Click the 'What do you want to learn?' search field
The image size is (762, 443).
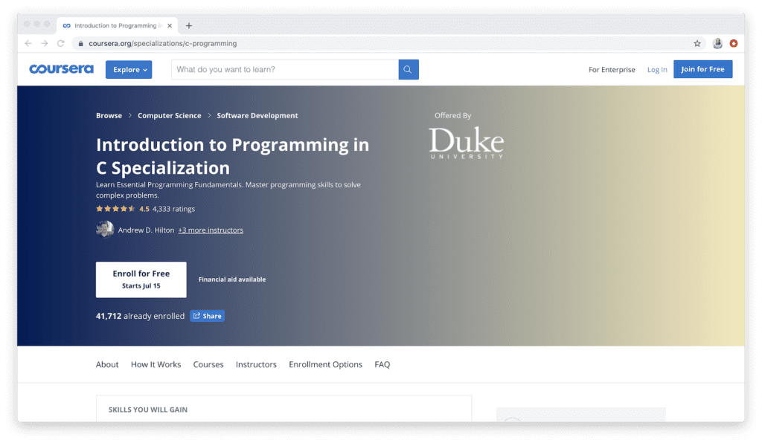(x=285, y=69)
